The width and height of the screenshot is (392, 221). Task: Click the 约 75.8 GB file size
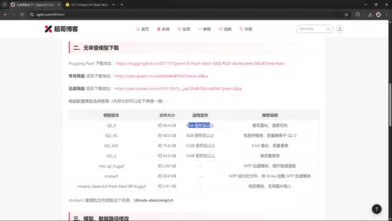point(167,145)
